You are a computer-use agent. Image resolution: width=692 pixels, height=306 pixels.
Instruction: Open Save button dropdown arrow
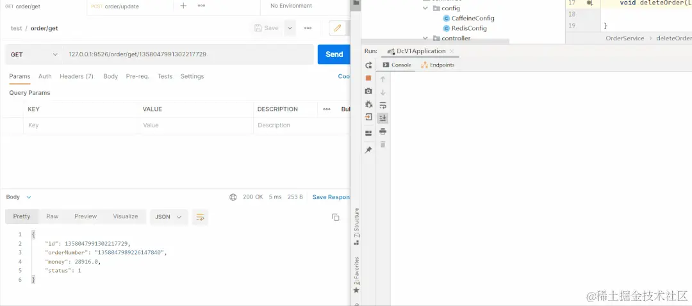point(290,28)
